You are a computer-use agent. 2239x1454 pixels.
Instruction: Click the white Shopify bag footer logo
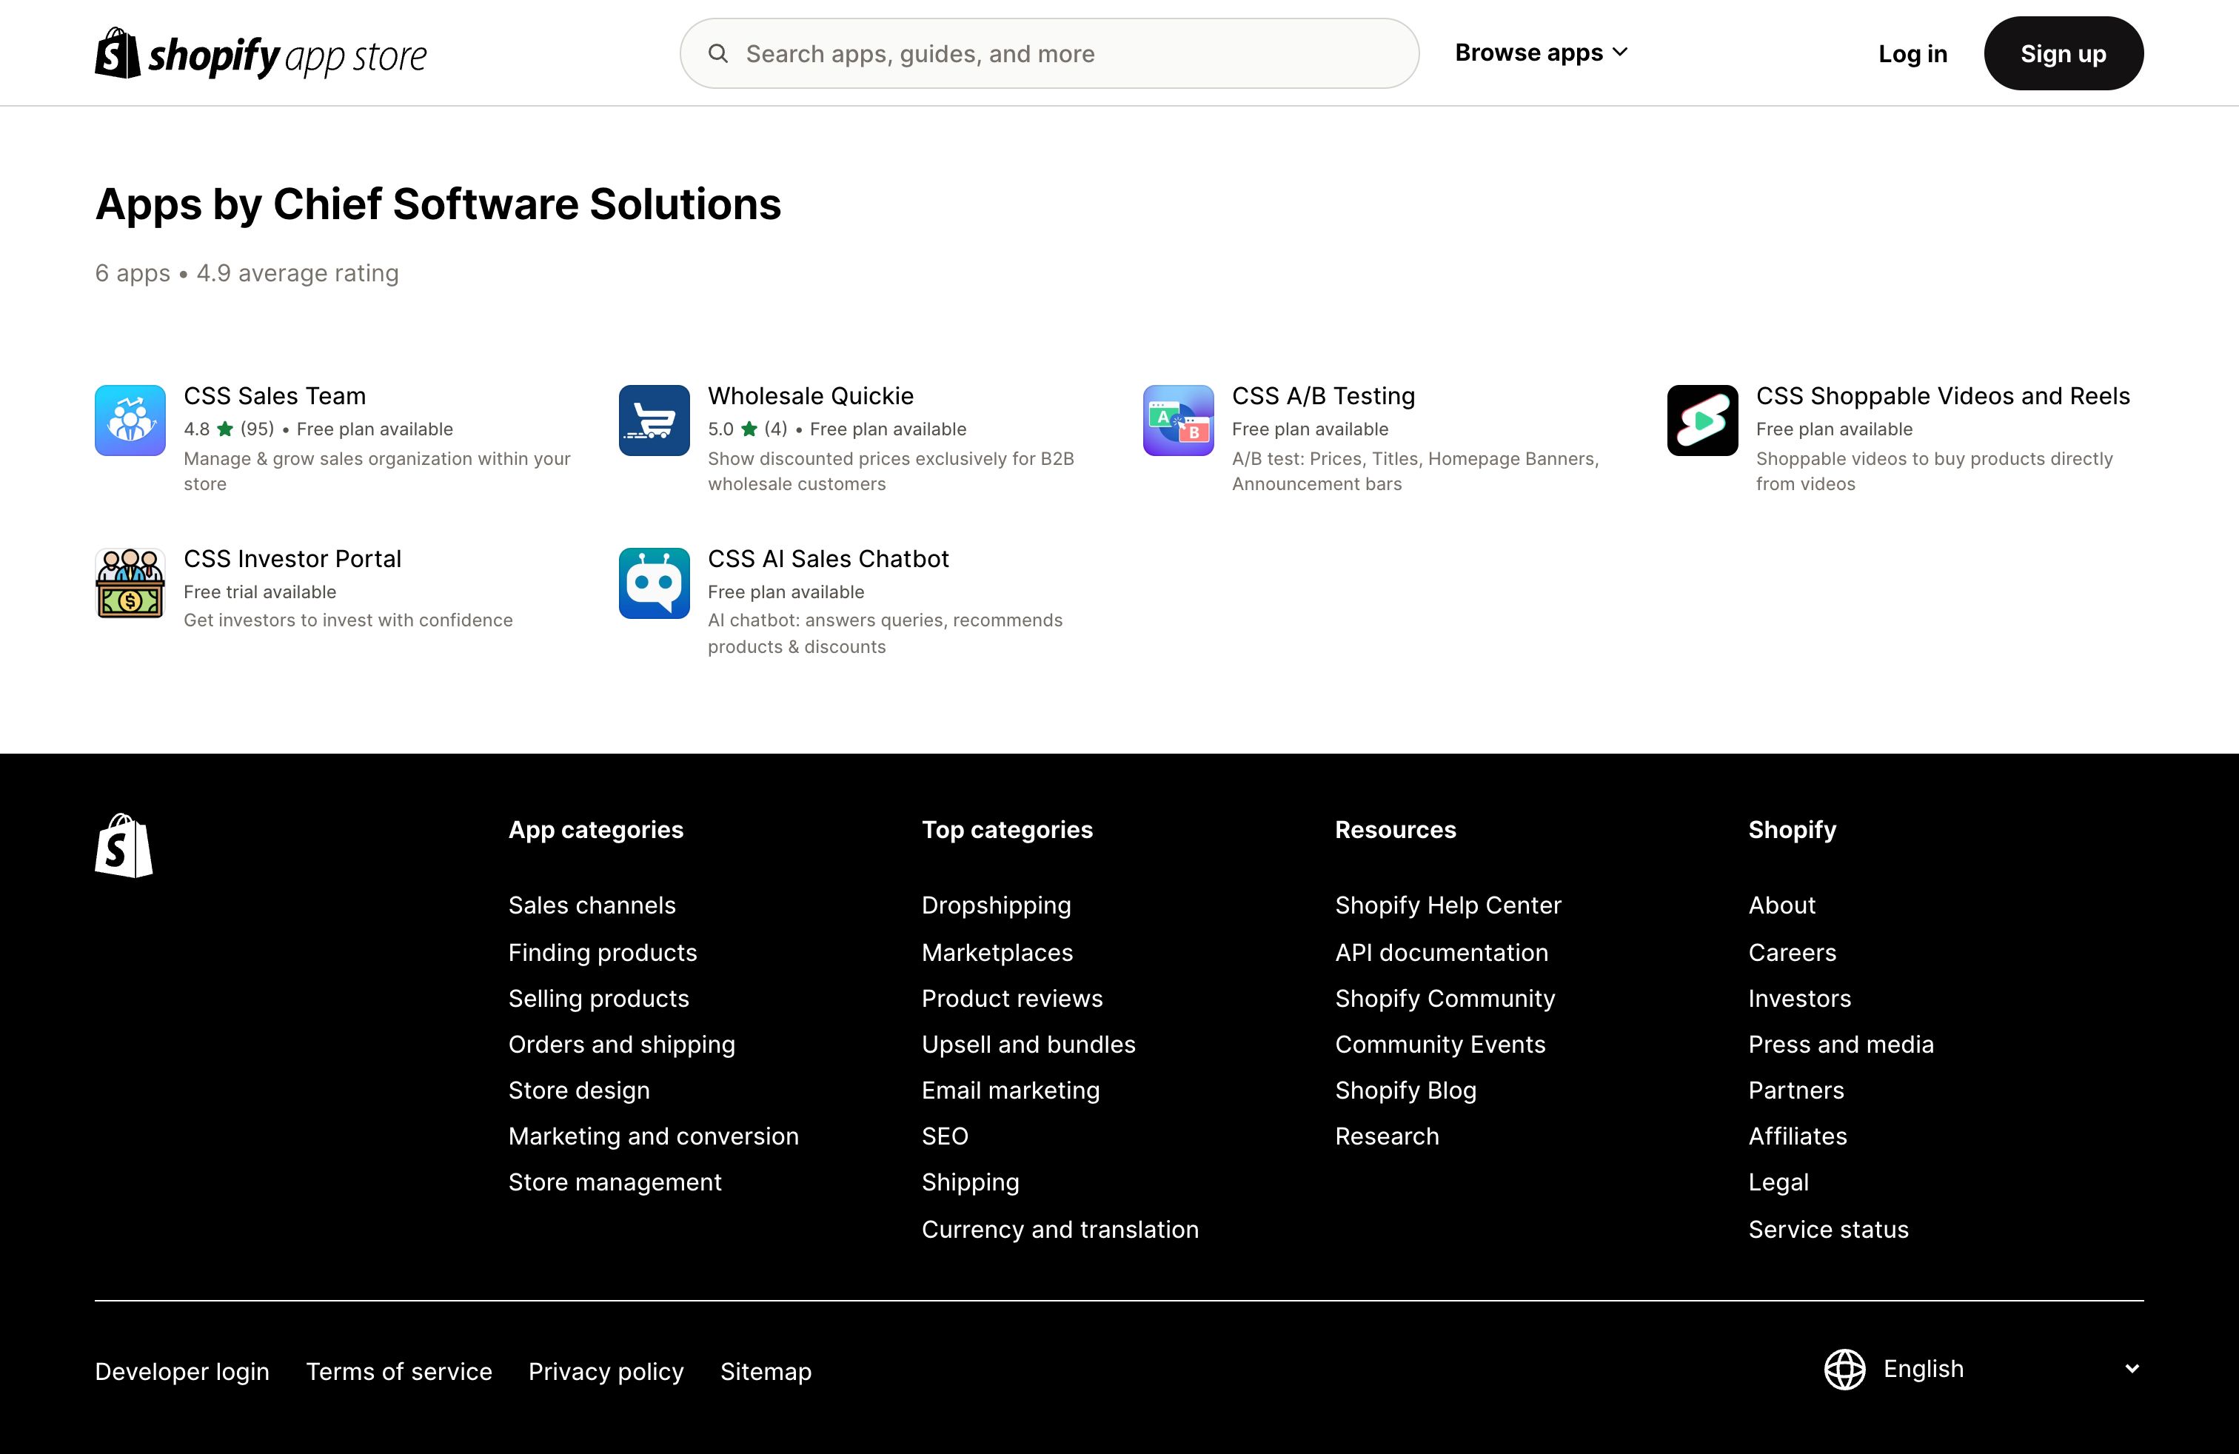tap(123, 845)
